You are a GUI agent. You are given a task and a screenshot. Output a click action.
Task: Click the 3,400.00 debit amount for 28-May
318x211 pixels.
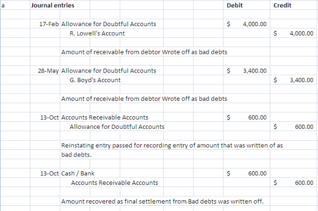[255, 71]
